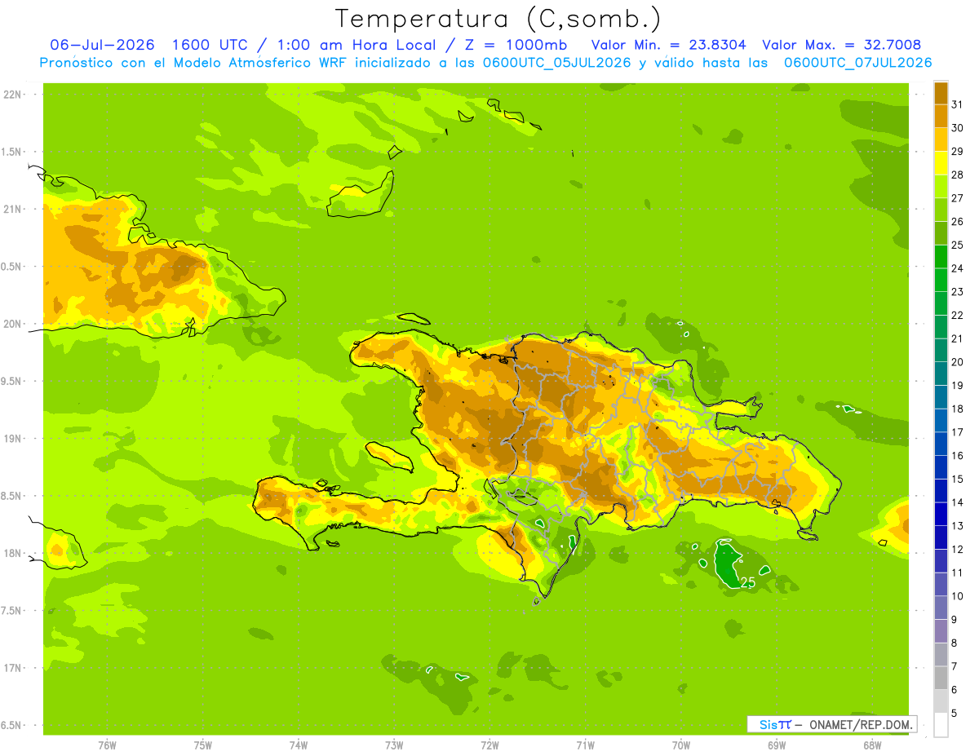Click the legend value '5'

click(955, 714)
